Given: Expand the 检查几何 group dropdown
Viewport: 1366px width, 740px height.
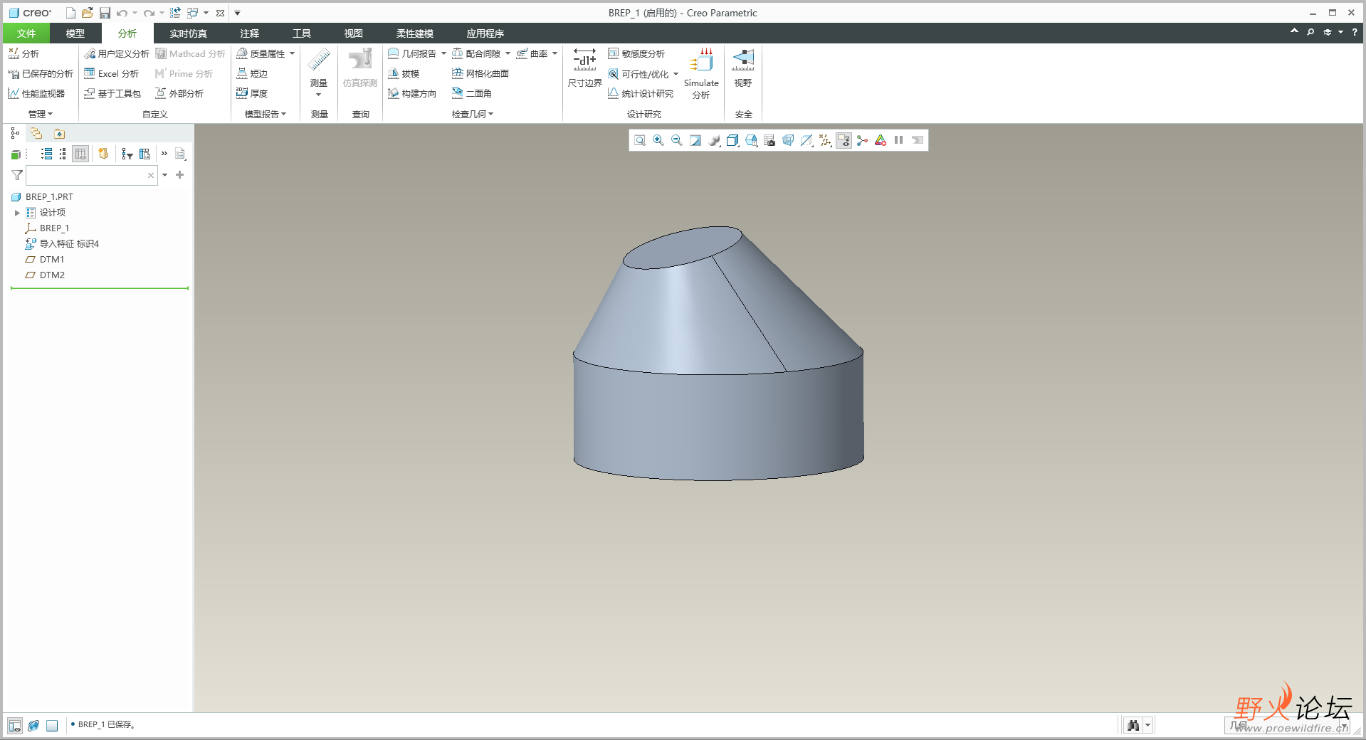Looking at the screenshot, I should 473,114.
